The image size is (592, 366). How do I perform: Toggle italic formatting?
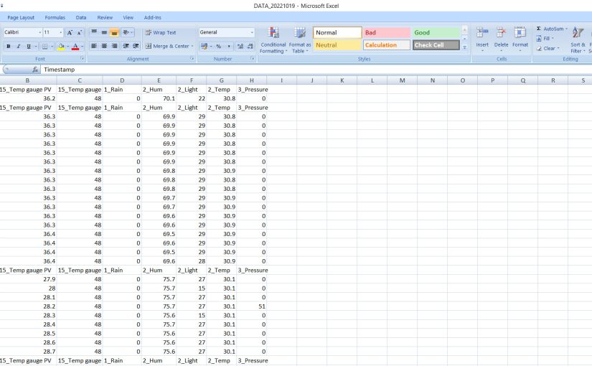[18, 46]
